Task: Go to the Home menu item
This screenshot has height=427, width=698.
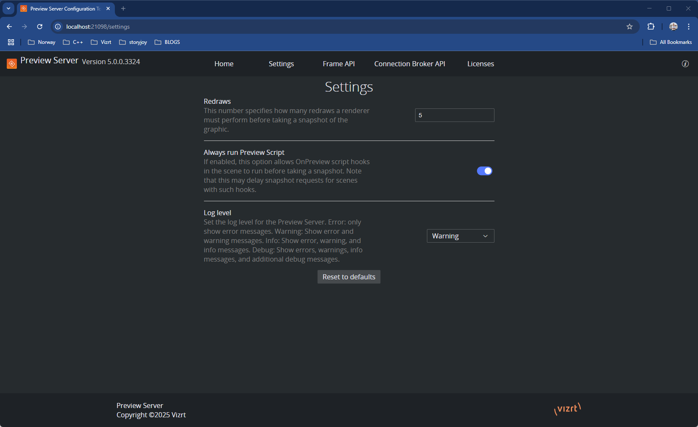Action: click(x=224, y=64)
